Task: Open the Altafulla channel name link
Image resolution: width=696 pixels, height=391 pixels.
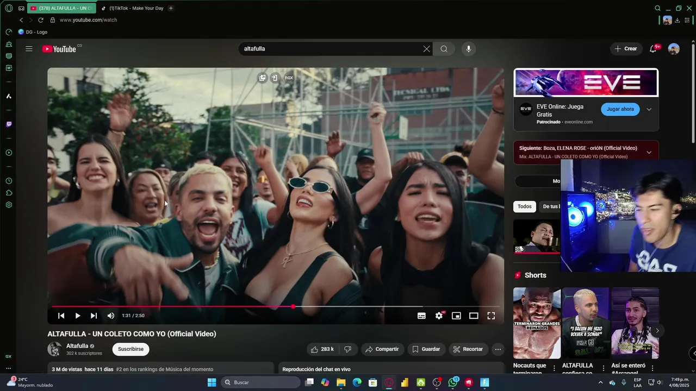Action: coord(77,346)
